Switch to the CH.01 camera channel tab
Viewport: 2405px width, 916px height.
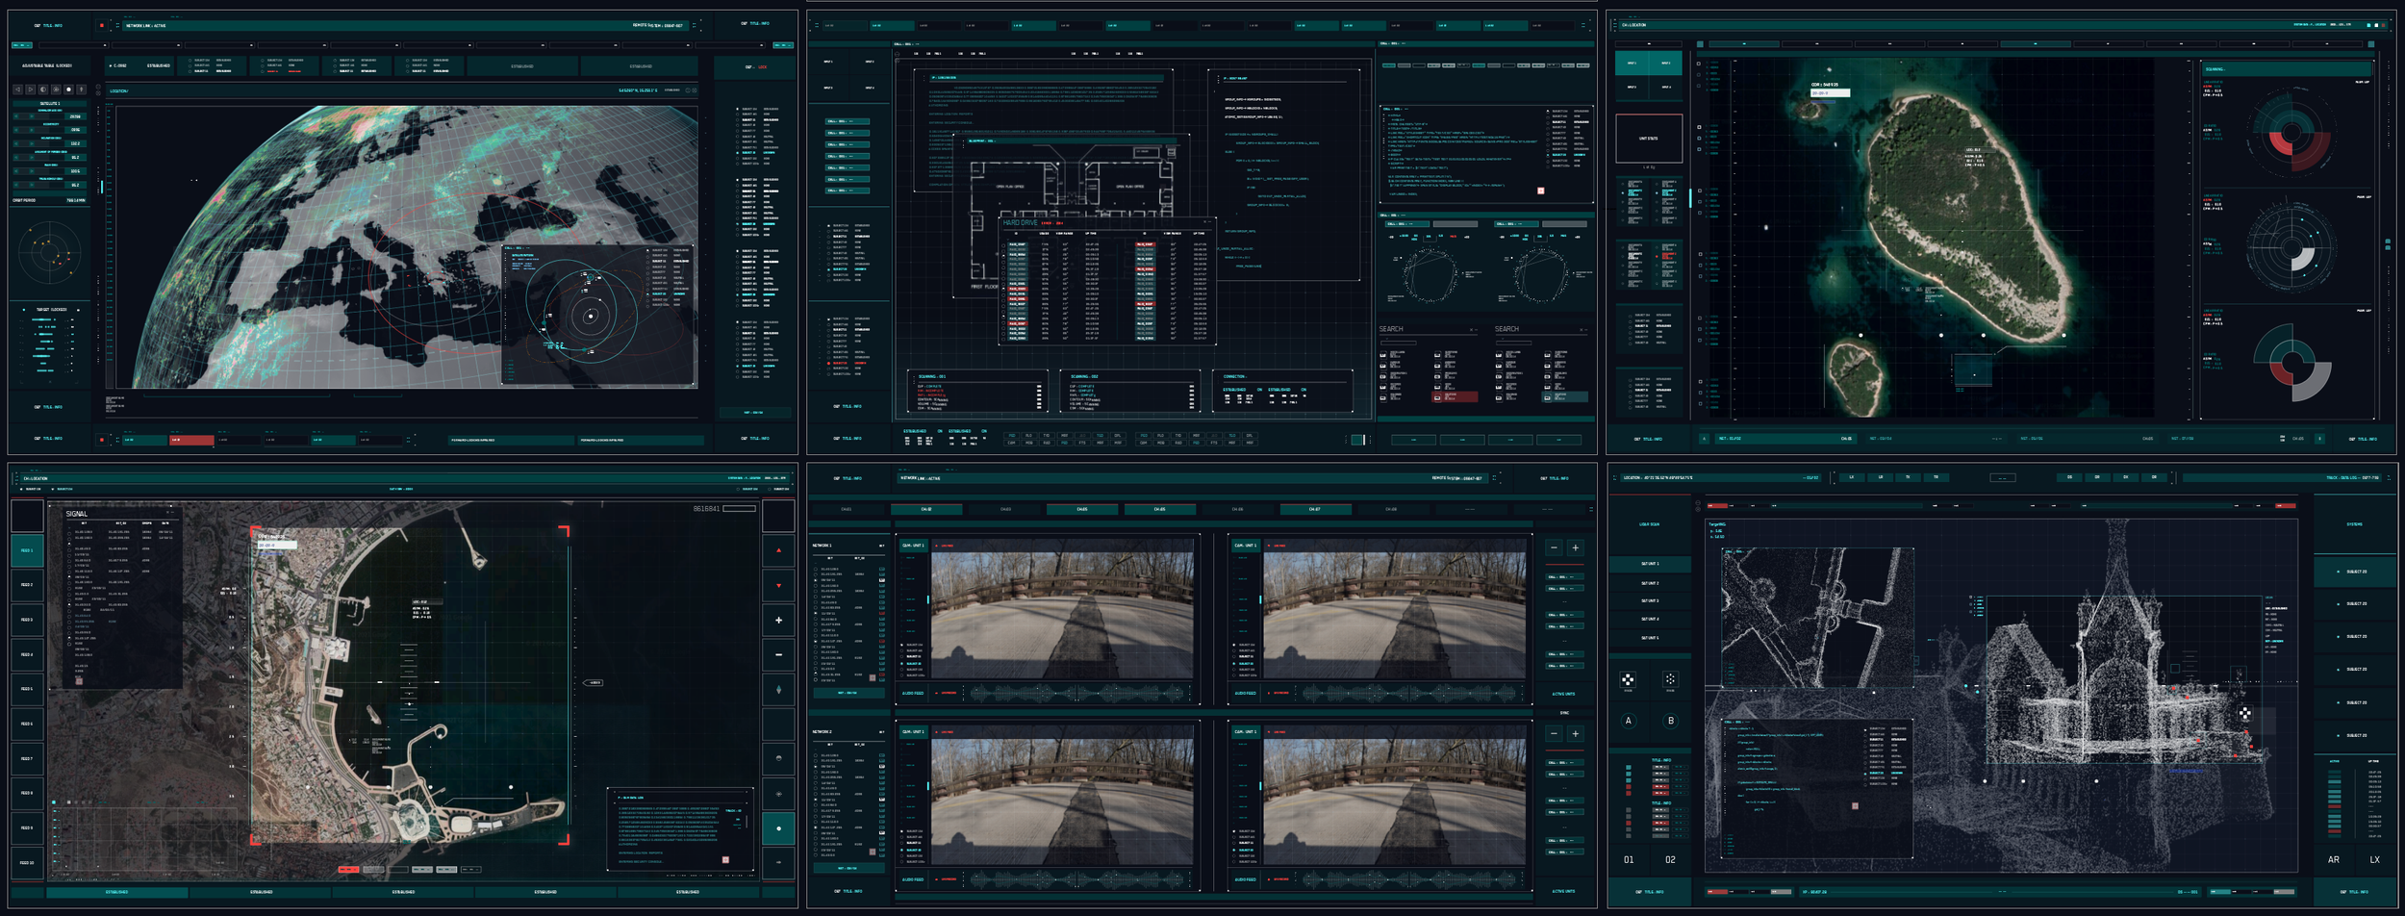tap(847, 509)
